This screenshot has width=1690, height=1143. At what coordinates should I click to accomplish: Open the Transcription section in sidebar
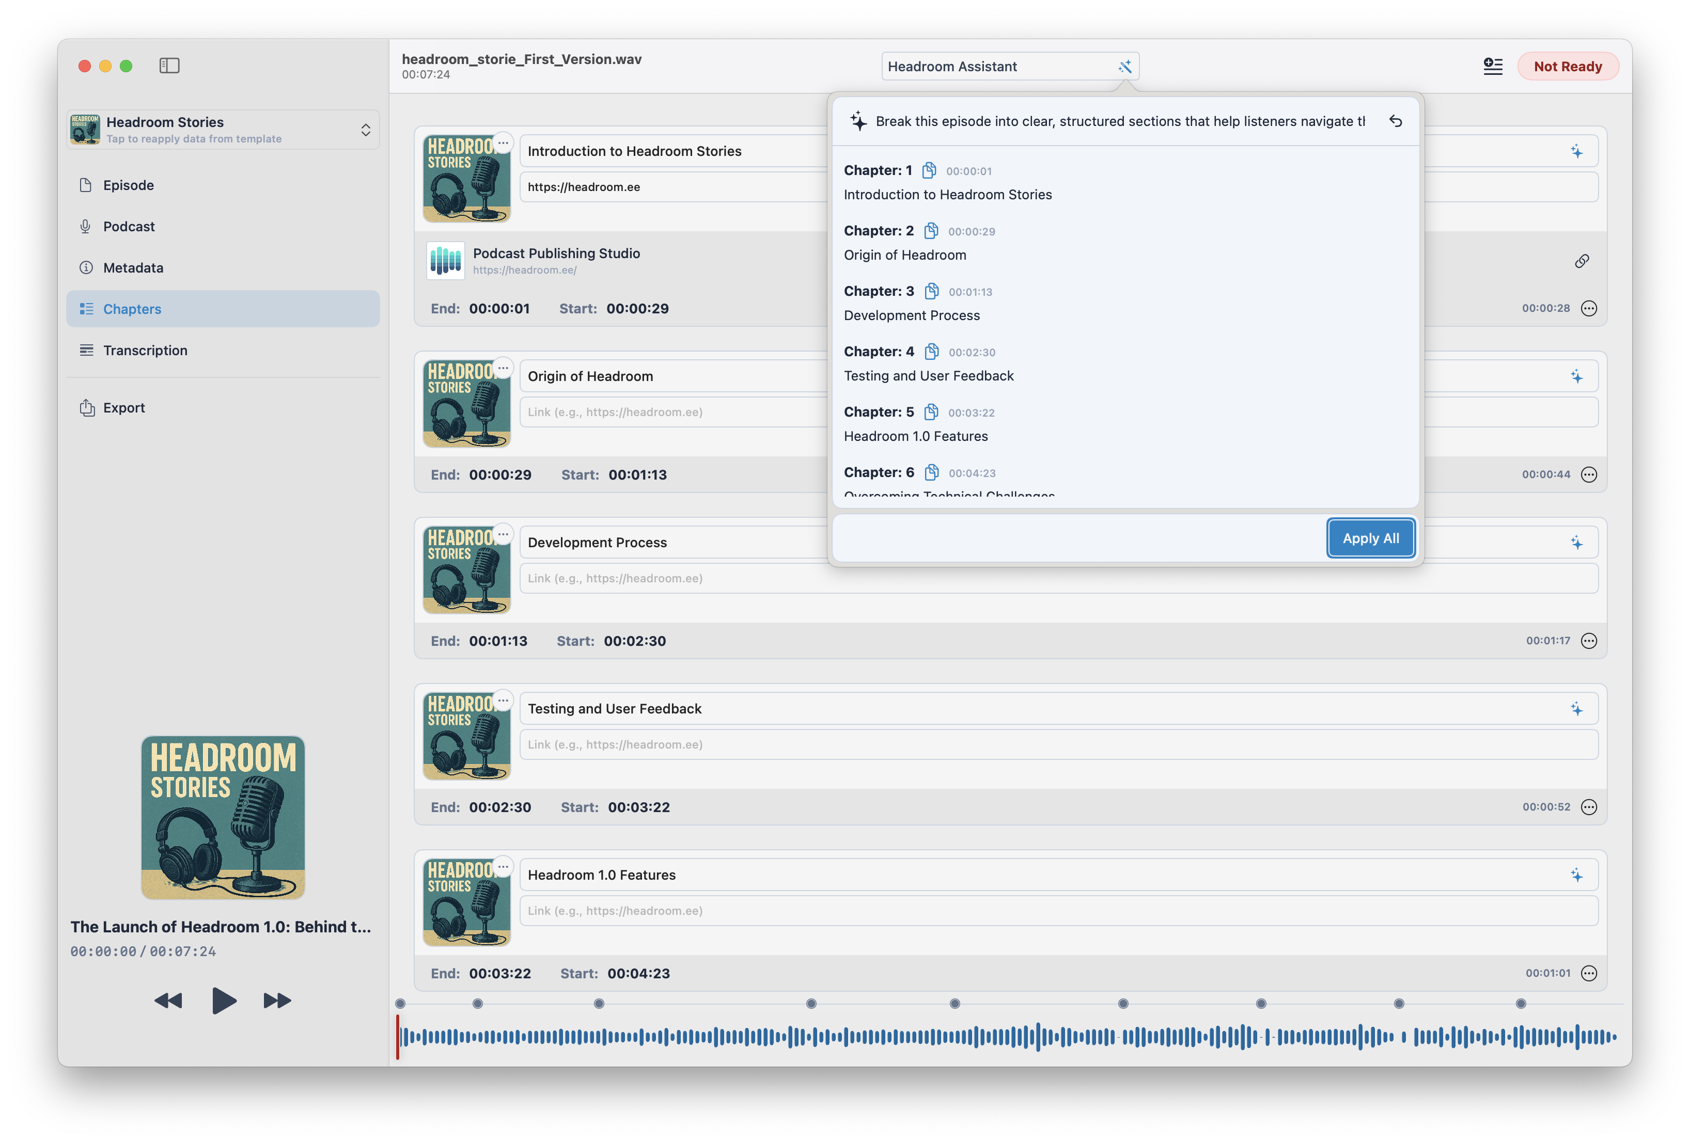145,350
